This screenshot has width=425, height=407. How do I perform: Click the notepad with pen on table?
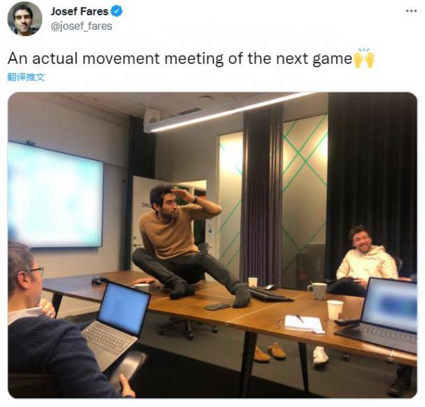tap(304, 324)
